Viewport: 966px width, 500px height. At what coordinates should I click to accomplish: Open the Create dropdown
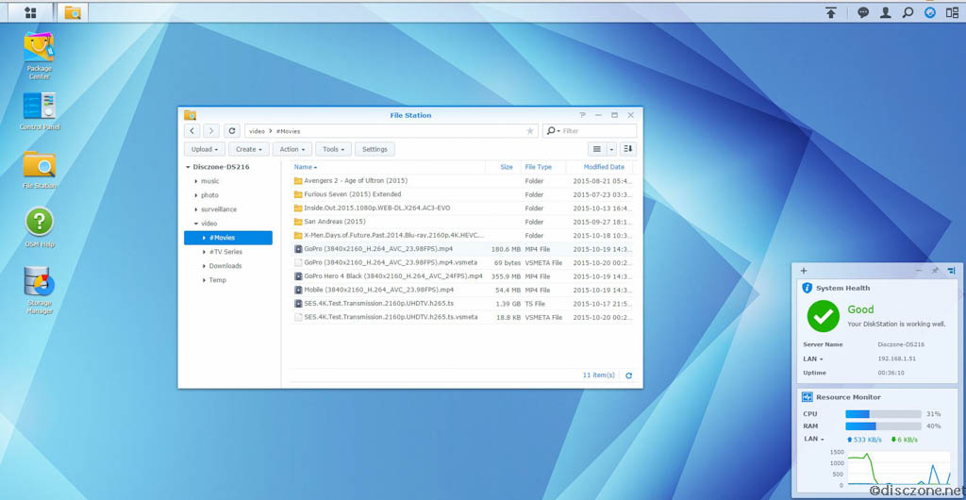click(x=249, y=149)
